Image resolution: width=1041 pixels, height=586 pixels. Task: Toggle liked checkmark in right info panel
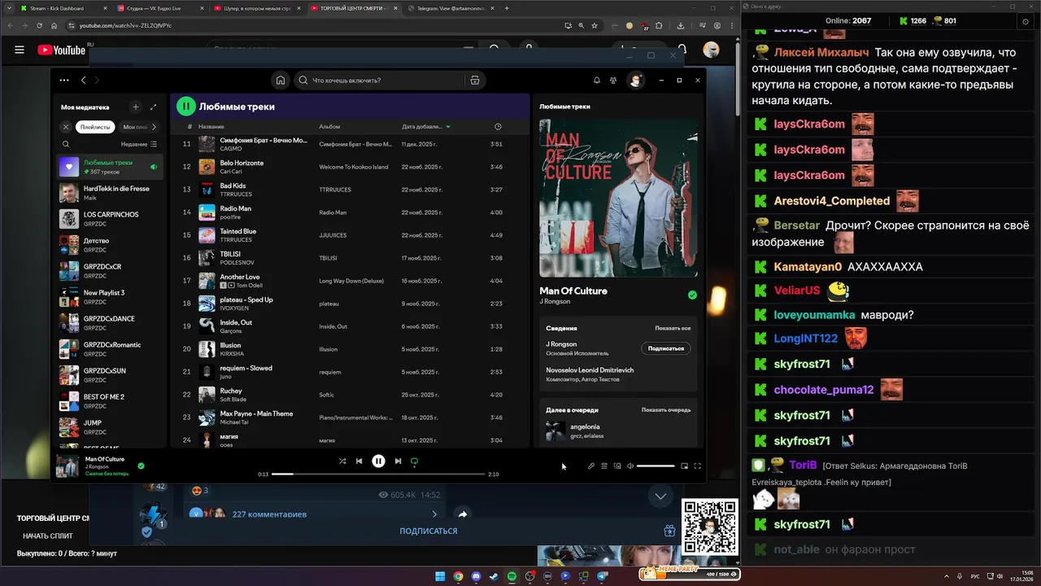pyautogui.click(x=692, y=295)
